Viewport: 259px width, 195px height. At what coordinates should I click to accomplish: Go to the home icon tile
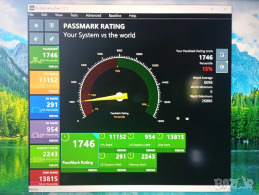37,25
